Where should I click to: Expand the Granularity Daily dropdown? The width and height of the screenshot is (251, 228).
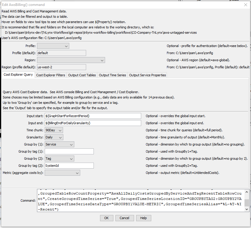click(54, 137)
